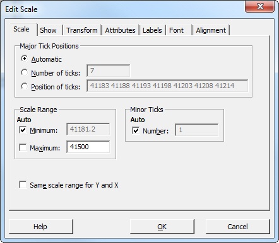Enable the Auto Maximum checkbox
The image size is (279, 243).
click(x=23, y=147)
